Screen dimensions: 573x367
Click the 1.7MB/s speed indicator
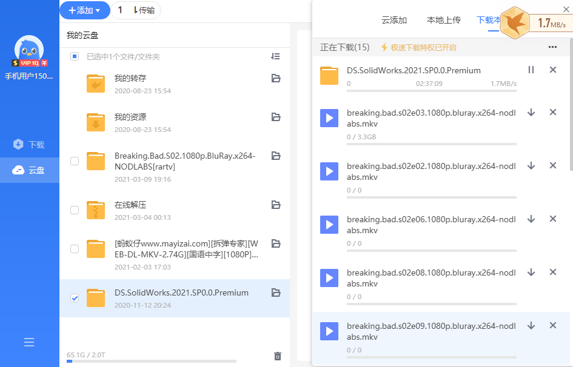(x=551, y=23)
